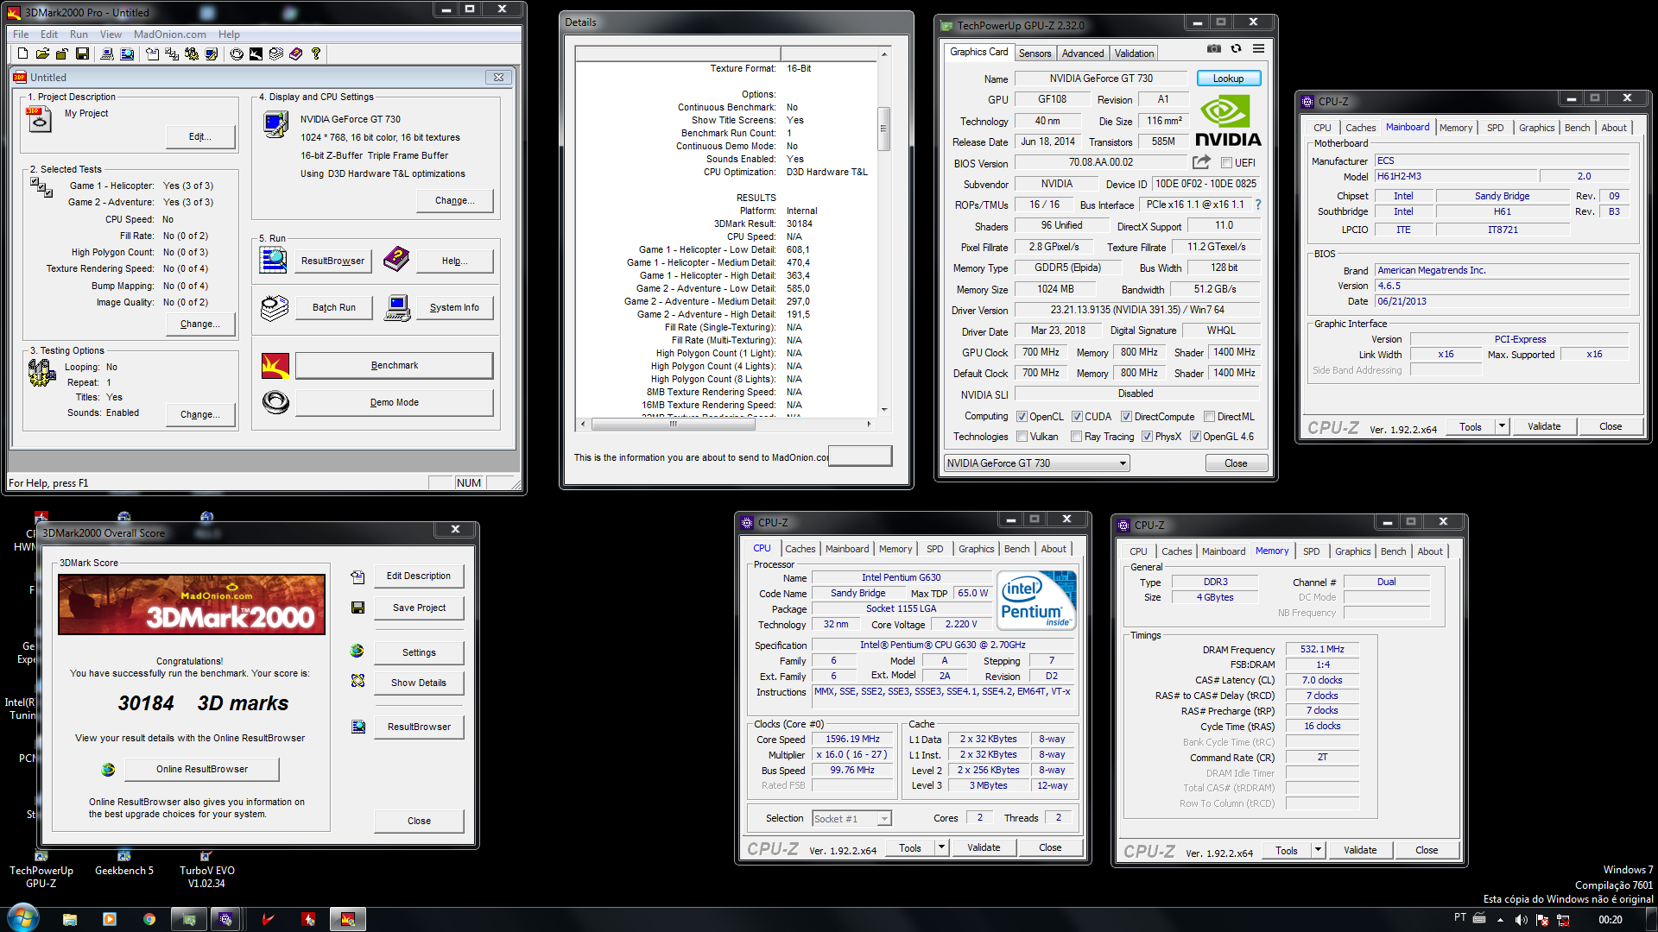Toggle the DirectML checkbox in GPU-Z
1658x932 pixels.
[1209, 416]
